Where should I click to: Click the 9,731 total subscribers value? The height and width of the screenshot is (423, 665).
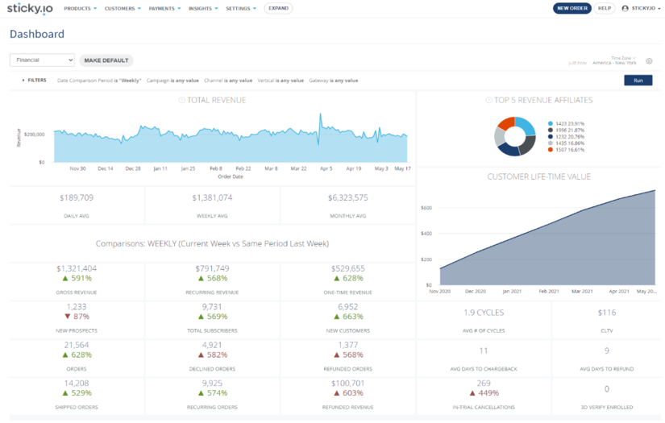[212, 307]
